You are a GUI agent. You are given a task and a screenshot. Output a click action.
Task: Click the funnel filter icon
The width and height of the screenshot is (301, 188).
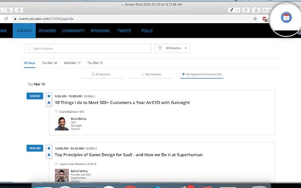160,48
